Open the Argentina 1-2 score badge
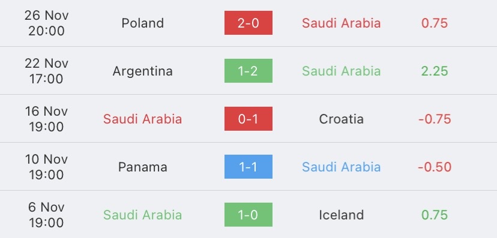Screen dimensions: 497x238 [x=248, y=71]
